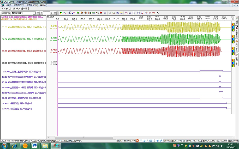
Task: Open the 选择元件 component dropdown
Action: pyautogui.click(x=34, y=13)
